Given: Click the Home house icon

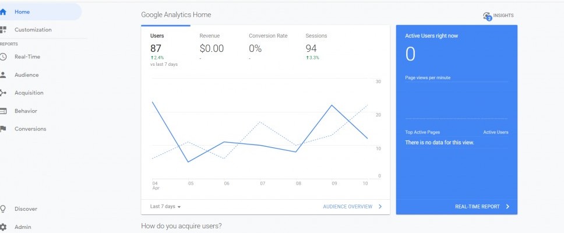Looking at the screenshot, I should pos(3,12).
